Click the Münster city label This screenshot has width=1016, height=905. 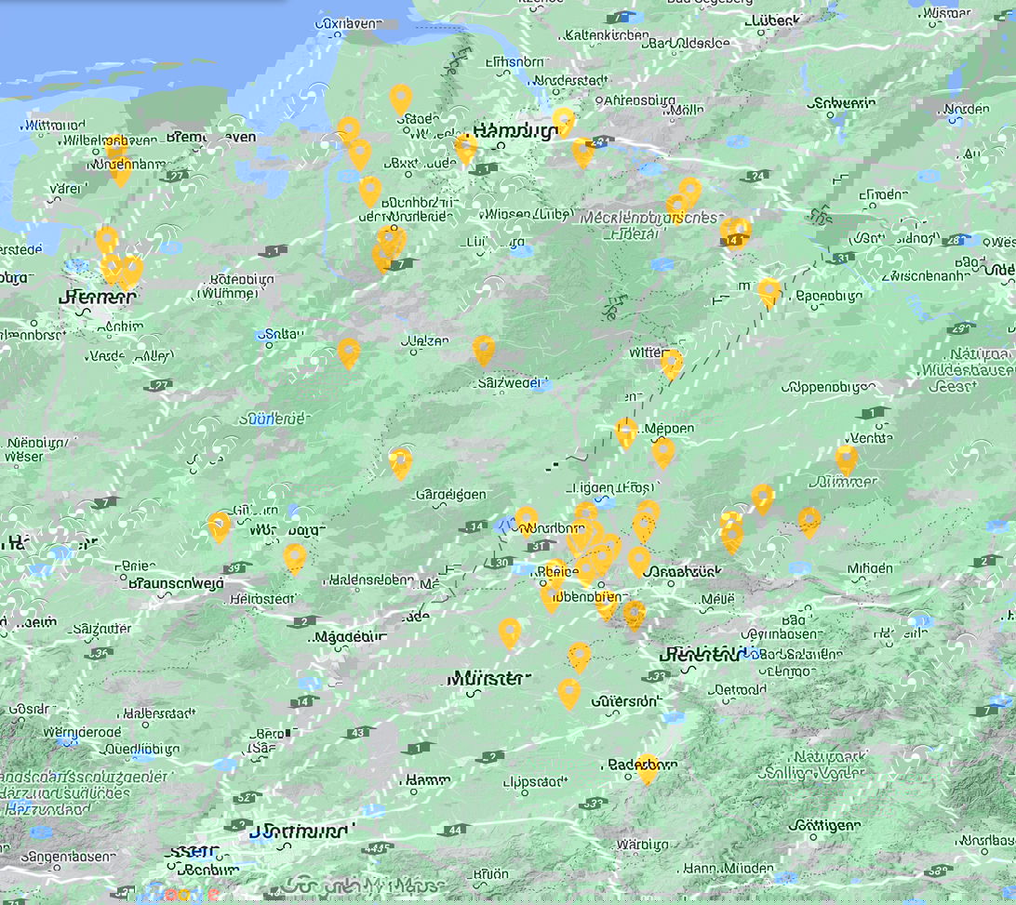coord(488,679)
